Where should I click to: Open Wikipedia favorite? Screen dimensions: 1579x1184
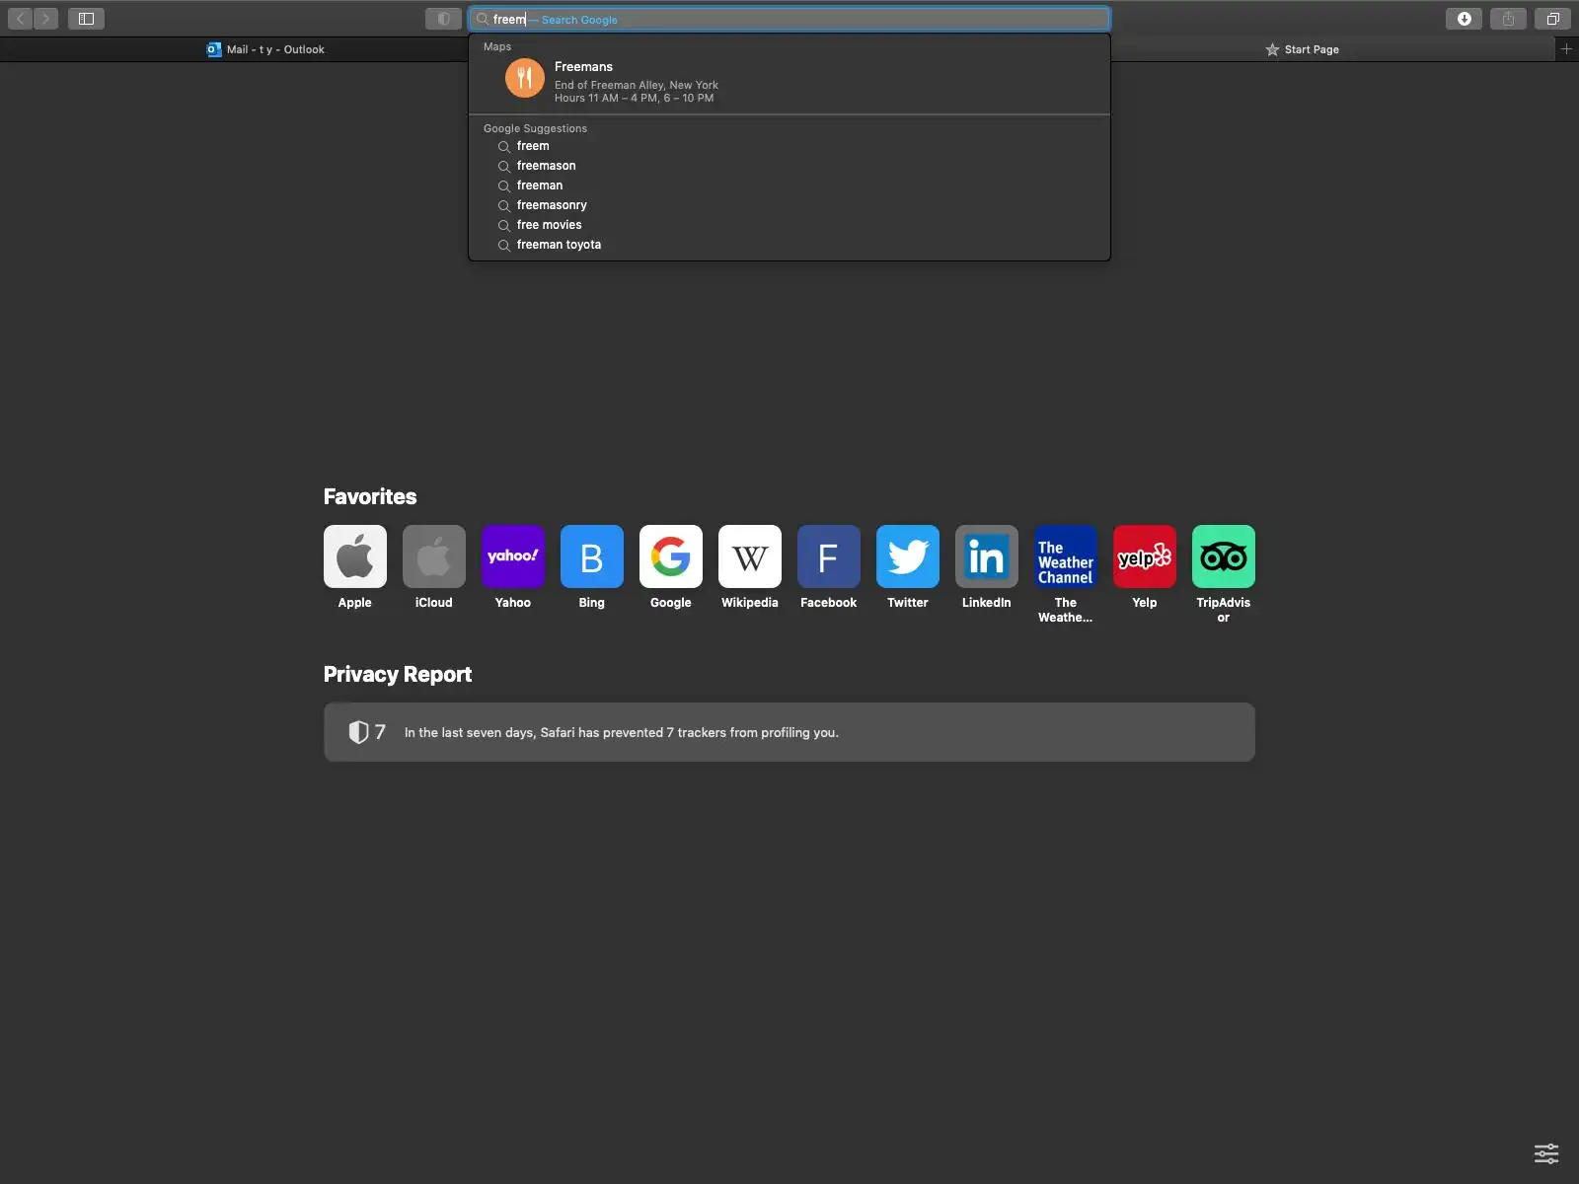[750, 556]
